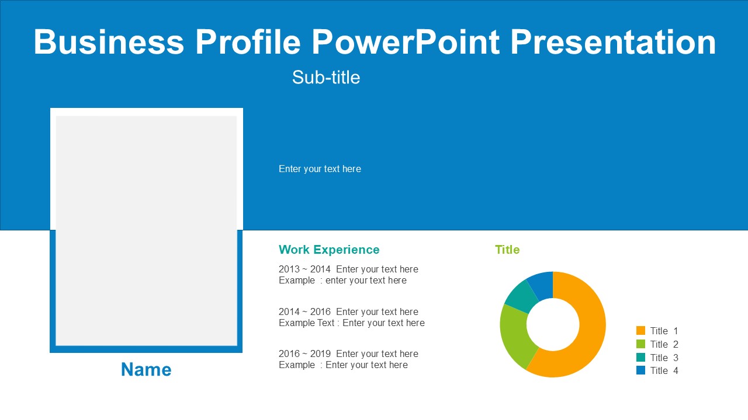Select the Work Experience heading

(329, 250)
